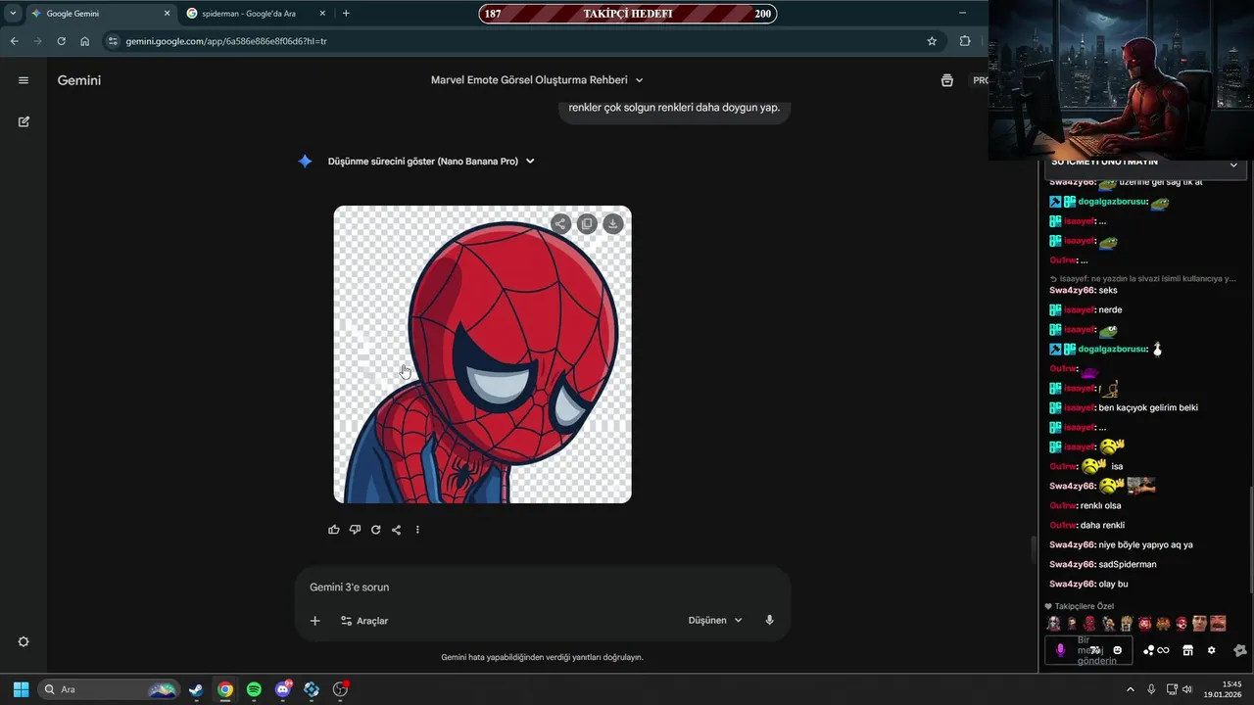Click the purple microphone in chat input
The width and height of the screenshot is (1254, 705).
(x=1060, y=650)
